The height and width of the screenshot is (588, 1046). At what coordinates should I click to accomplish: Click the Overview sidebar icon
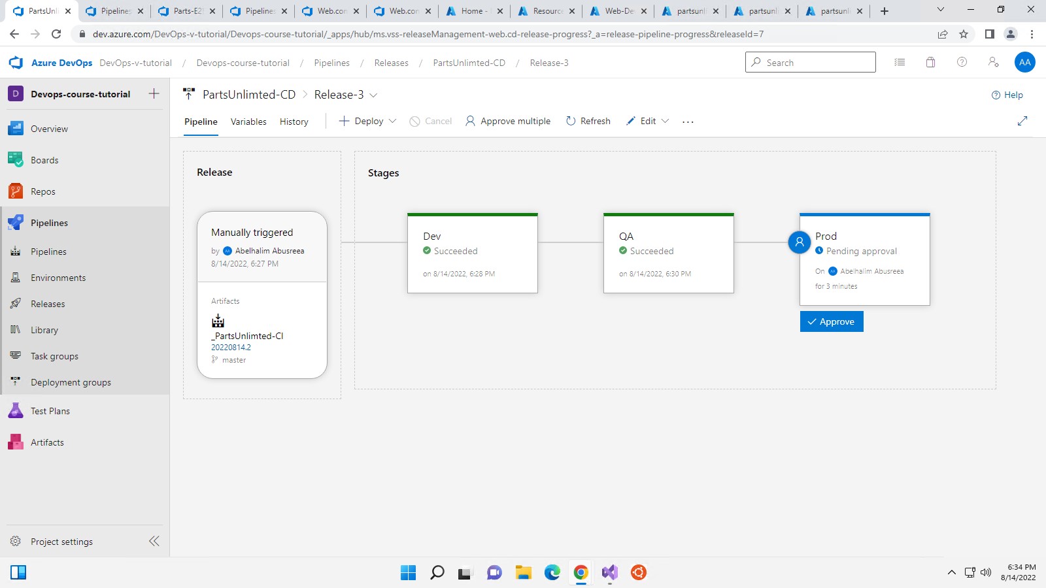16,129
